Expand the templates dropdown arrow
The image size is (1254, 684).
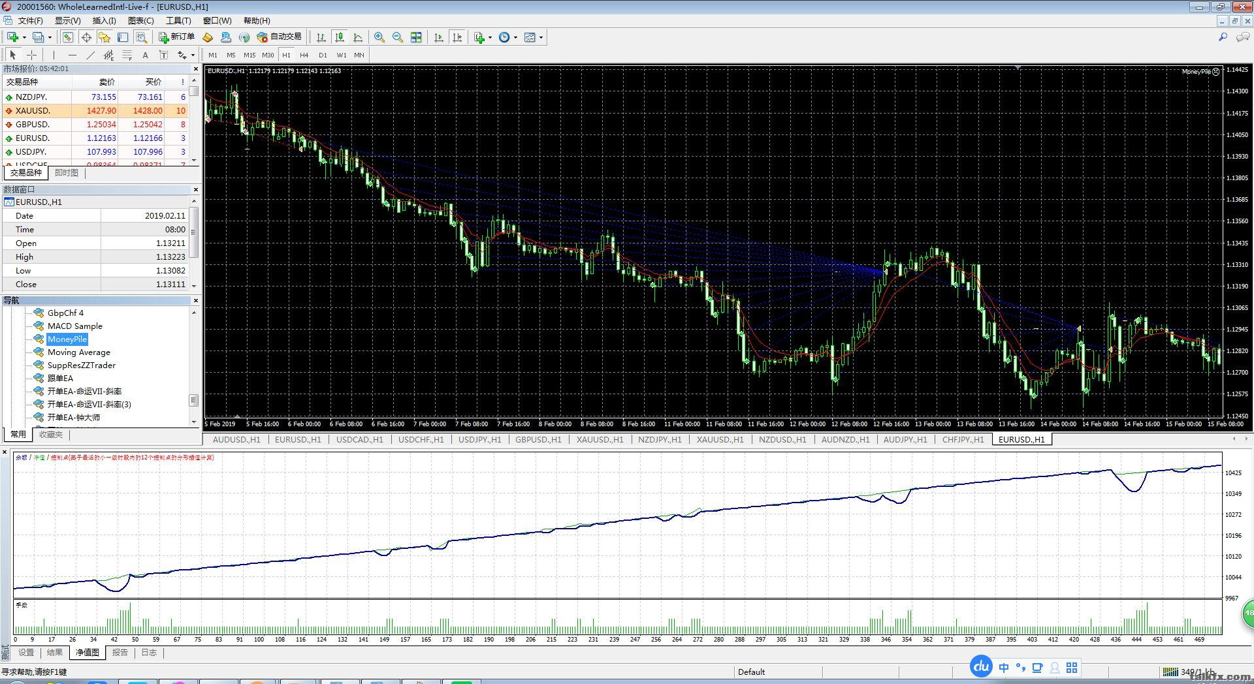click(541, 37)
